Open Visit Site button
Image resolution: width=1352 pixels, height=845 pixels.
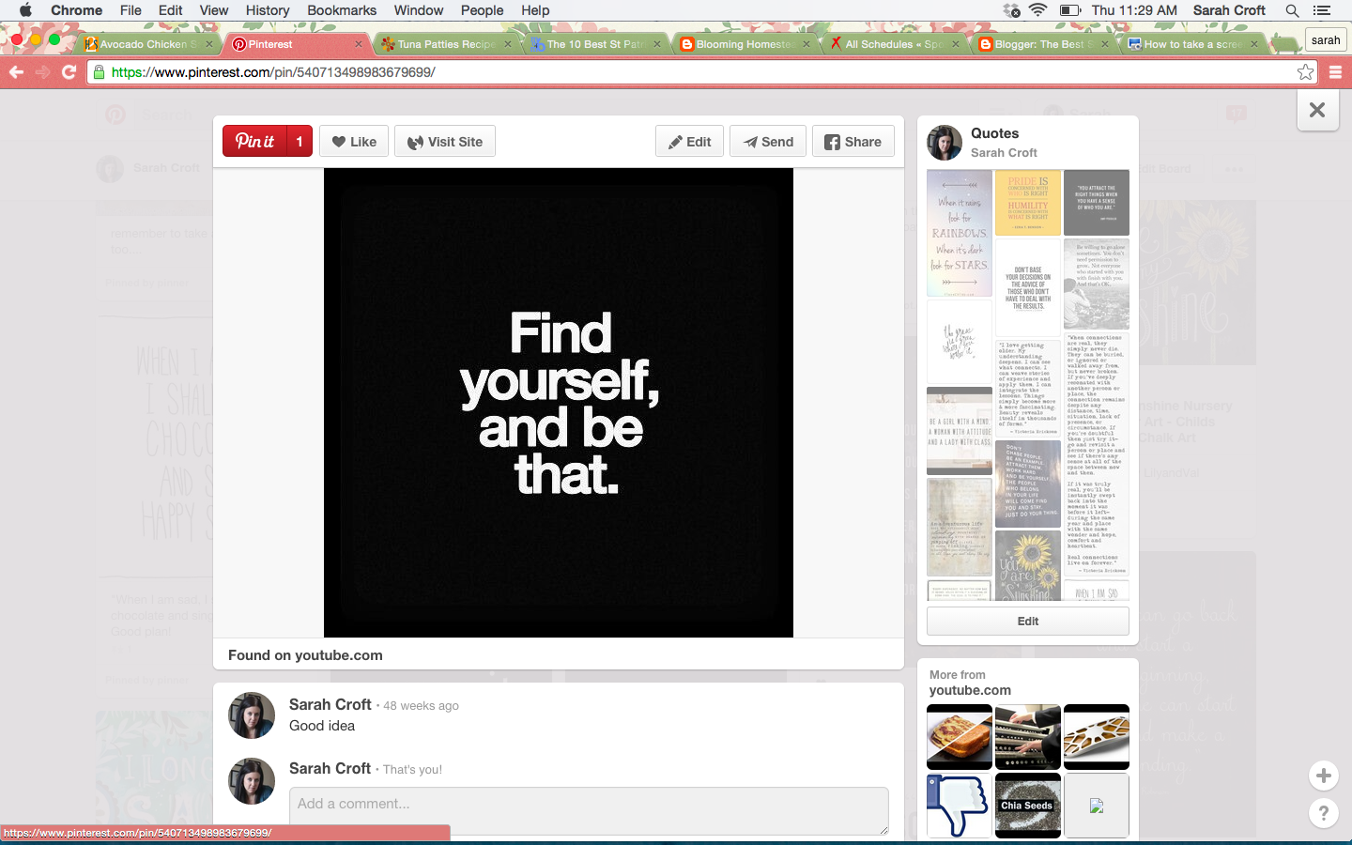click(x=445, y=142)
